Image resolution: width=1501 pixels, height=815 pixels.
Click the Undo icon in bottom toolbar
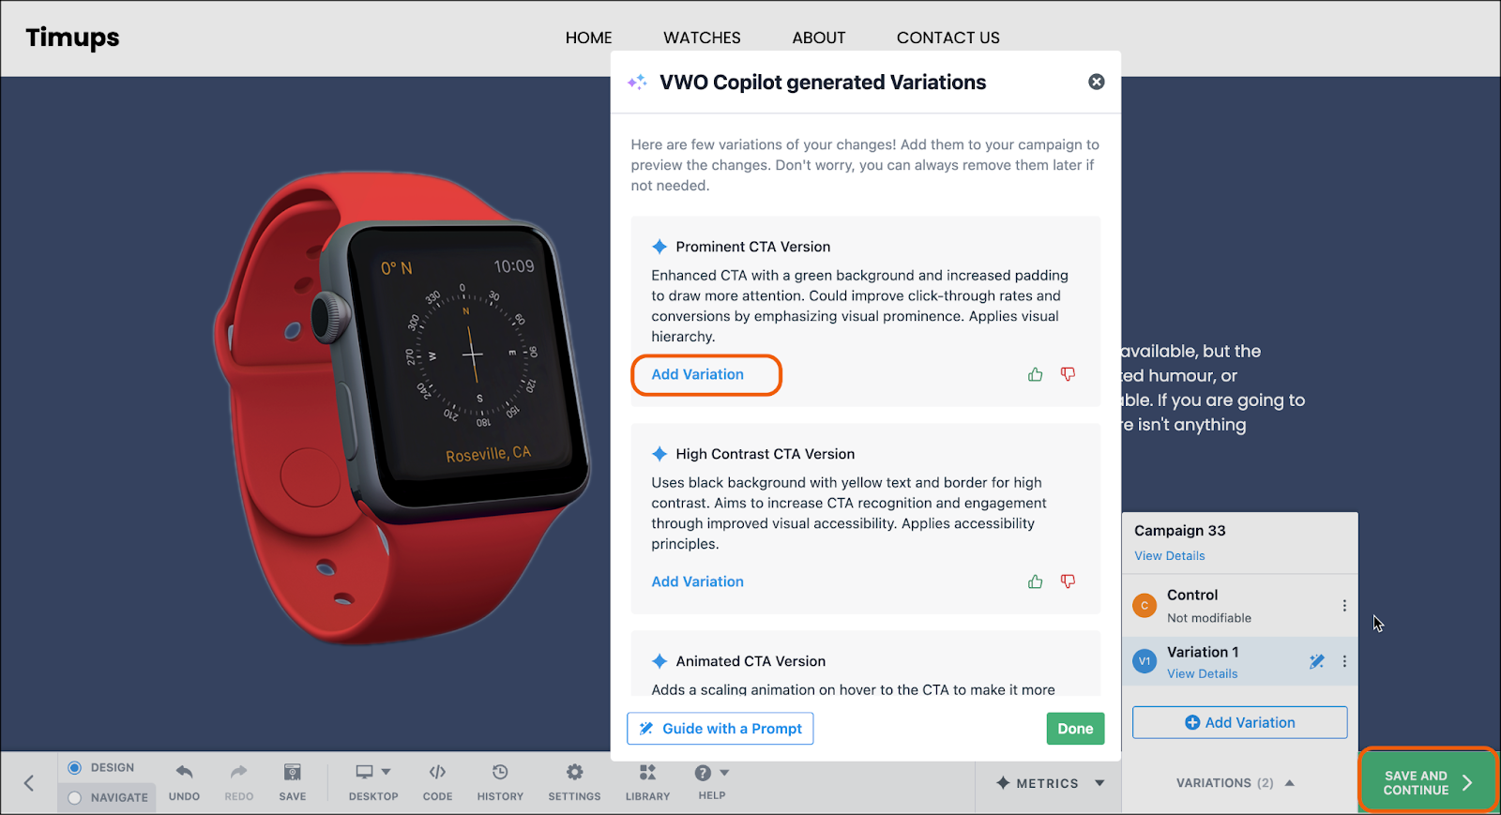[184, 772]
